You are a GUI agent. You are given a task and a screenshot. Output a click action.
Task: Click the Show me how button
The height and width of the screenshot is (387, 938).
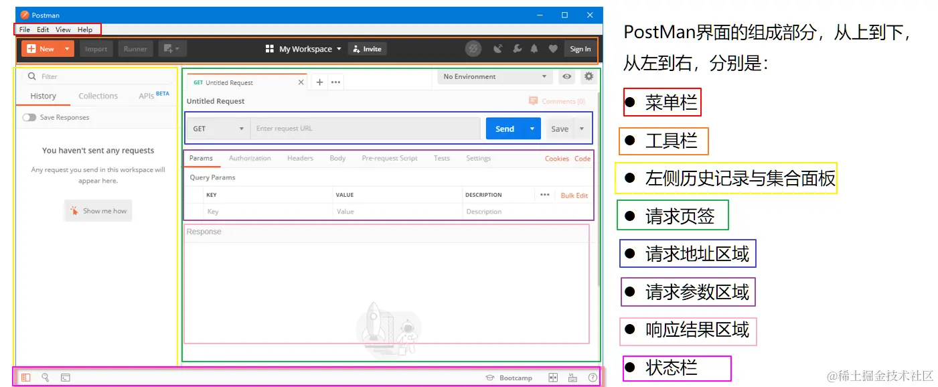tap(98, 211)
